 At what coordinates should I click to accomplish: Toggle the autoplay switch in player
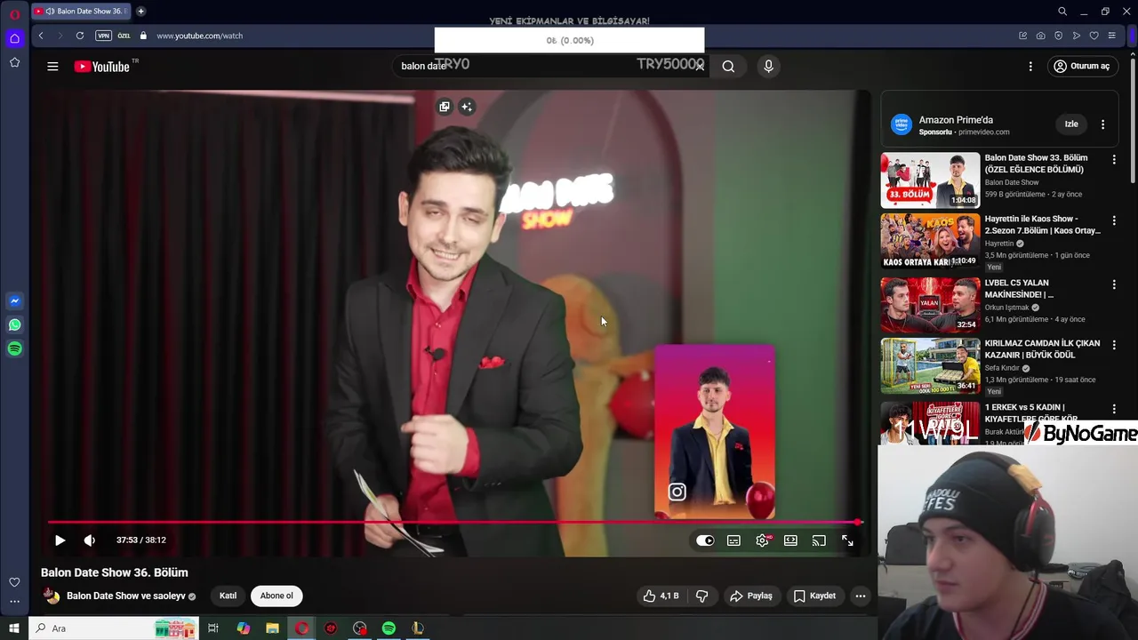[705, 540]
